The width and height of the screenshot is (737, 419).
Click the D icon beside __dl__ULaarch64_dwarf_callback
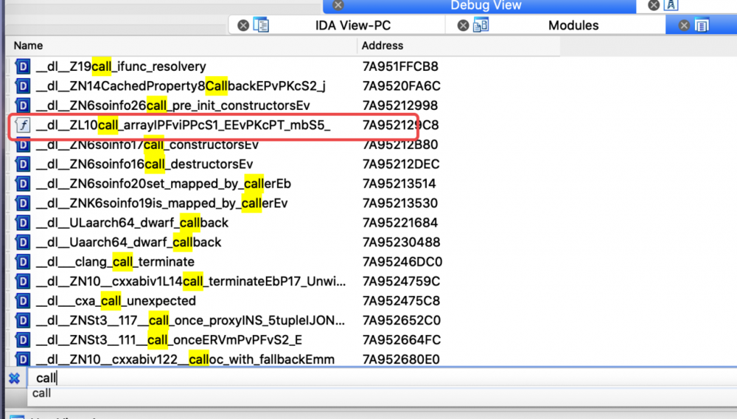click(x=23, y=223)
